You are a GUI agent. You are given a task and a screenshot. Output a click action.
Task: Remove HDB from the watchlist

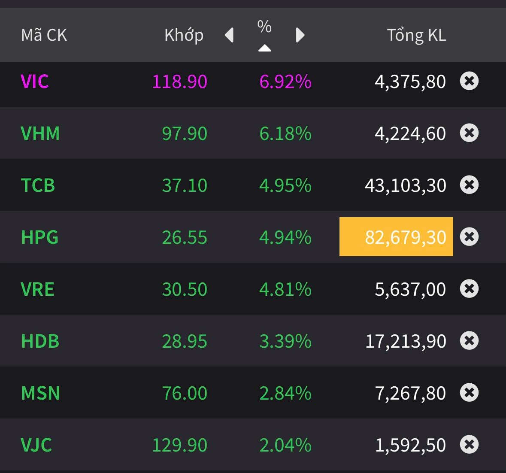coord(469,341)
